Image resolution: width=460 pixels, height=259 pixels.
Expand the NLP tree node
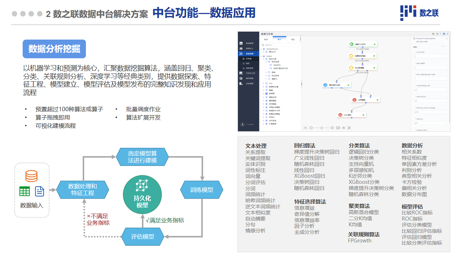coord(263,83)
